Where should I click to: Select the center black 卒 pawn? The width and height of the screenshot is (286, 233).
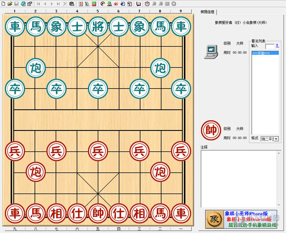98,89
